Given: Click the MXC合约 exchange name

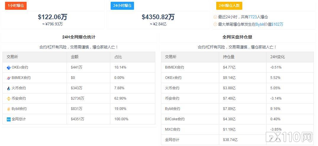Looking at the screenshot, I should [172, 129].
